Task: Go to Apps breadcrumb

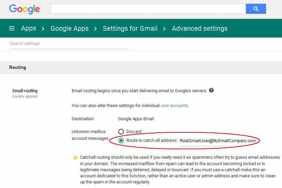Action: tap(29, 29)
